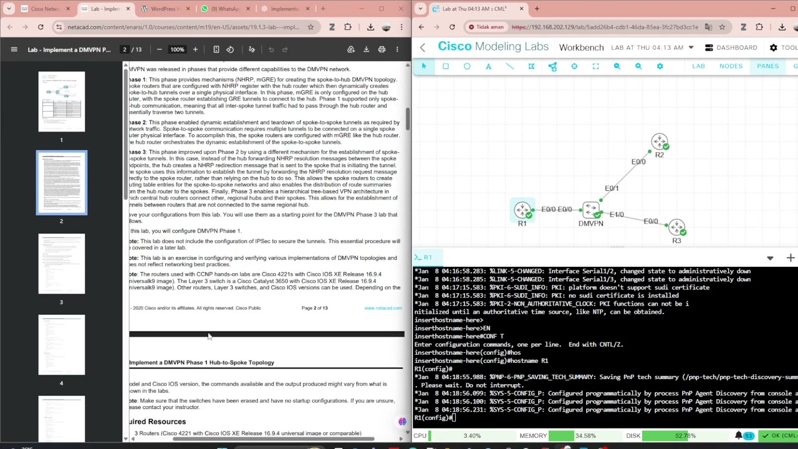The image size is (798, 449).
Task: Download the PDF document
Action: 367,49
